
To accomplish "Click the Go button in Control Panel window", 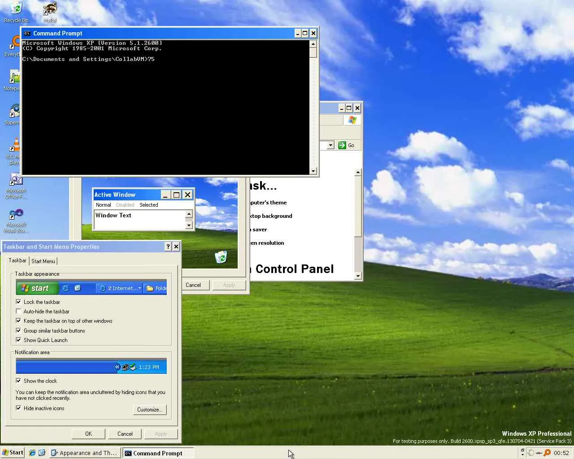I will tap(347, 145).
